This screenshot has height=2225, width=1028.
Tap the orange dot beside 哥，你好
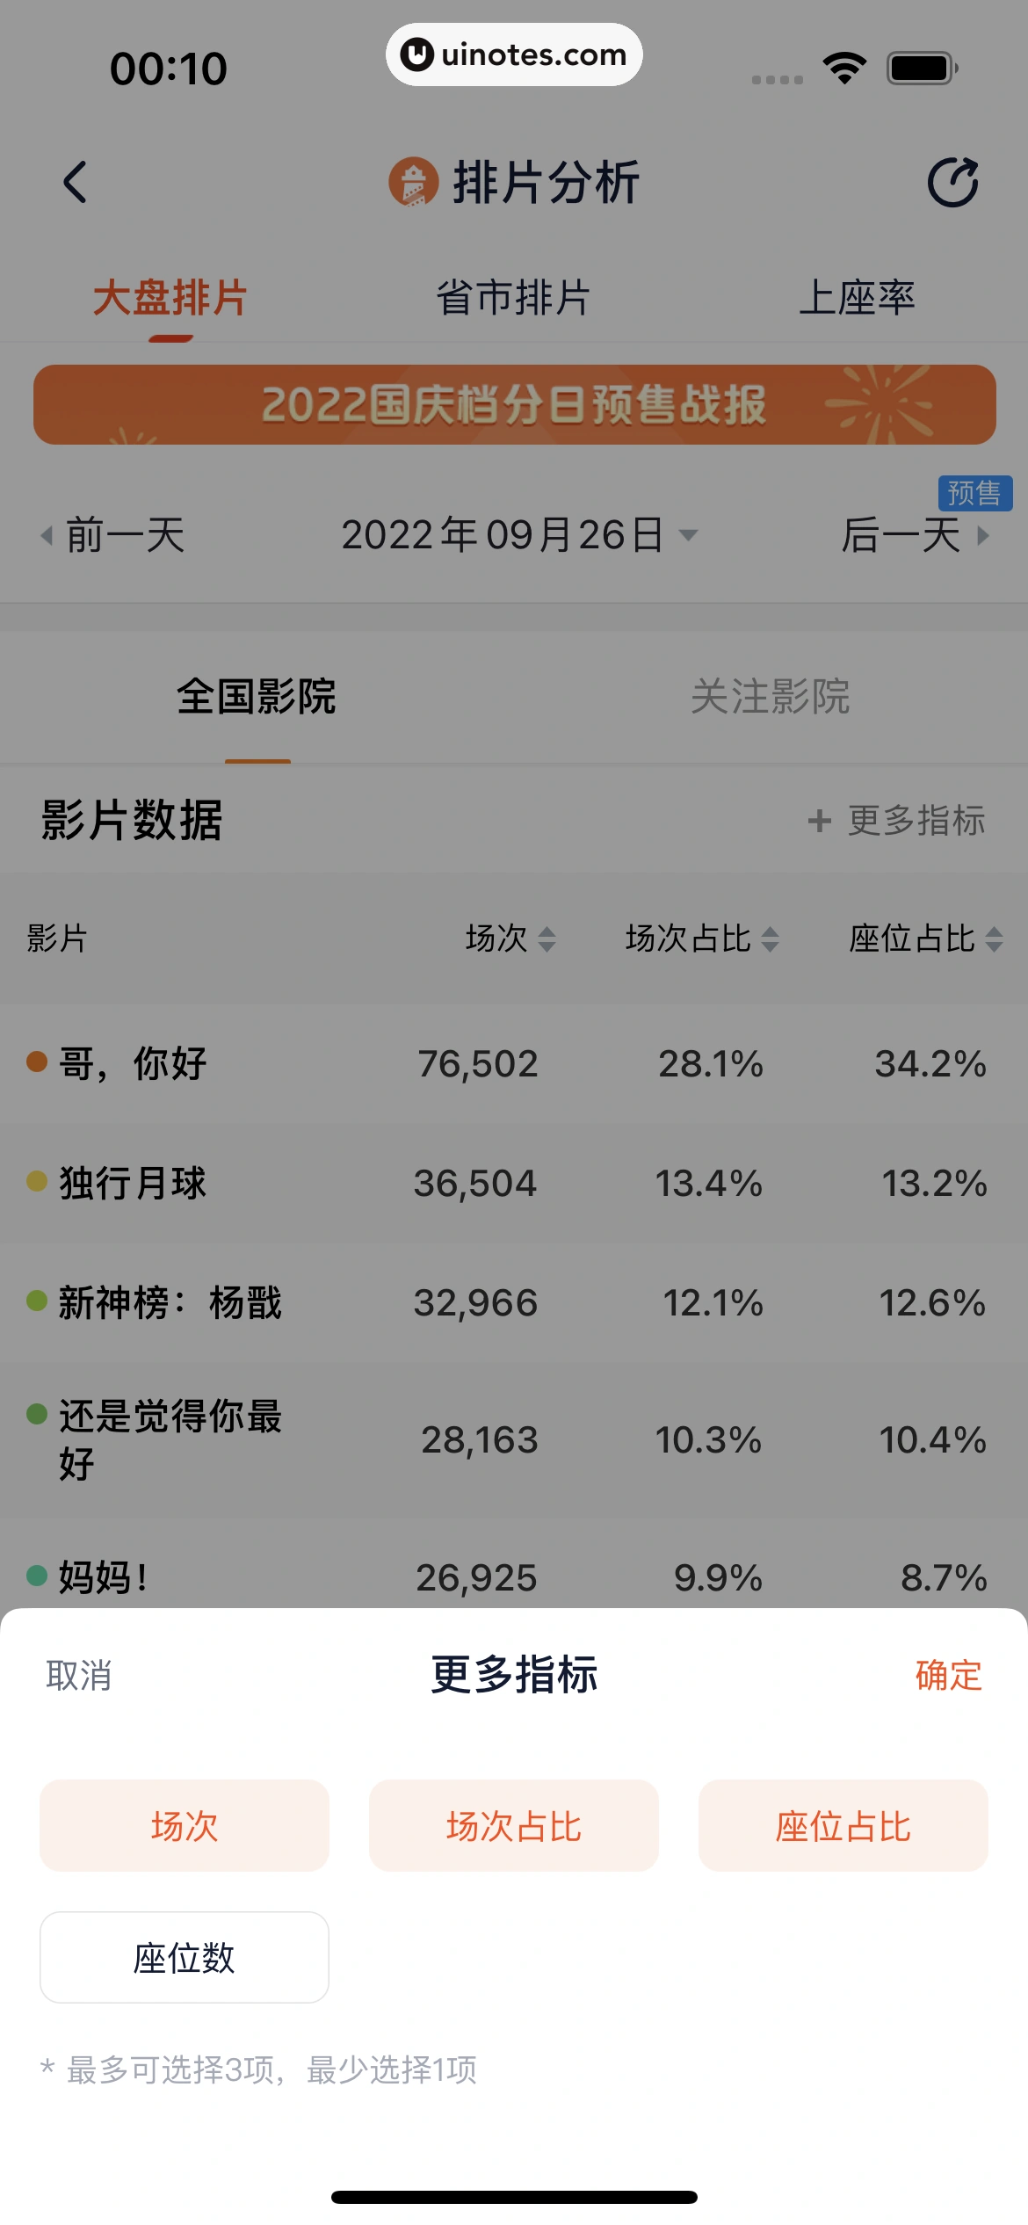(x=36, y=1062)
